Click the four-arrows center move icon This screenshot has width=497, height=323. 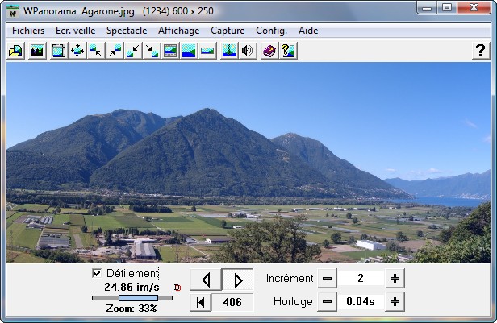pos(77,51)
